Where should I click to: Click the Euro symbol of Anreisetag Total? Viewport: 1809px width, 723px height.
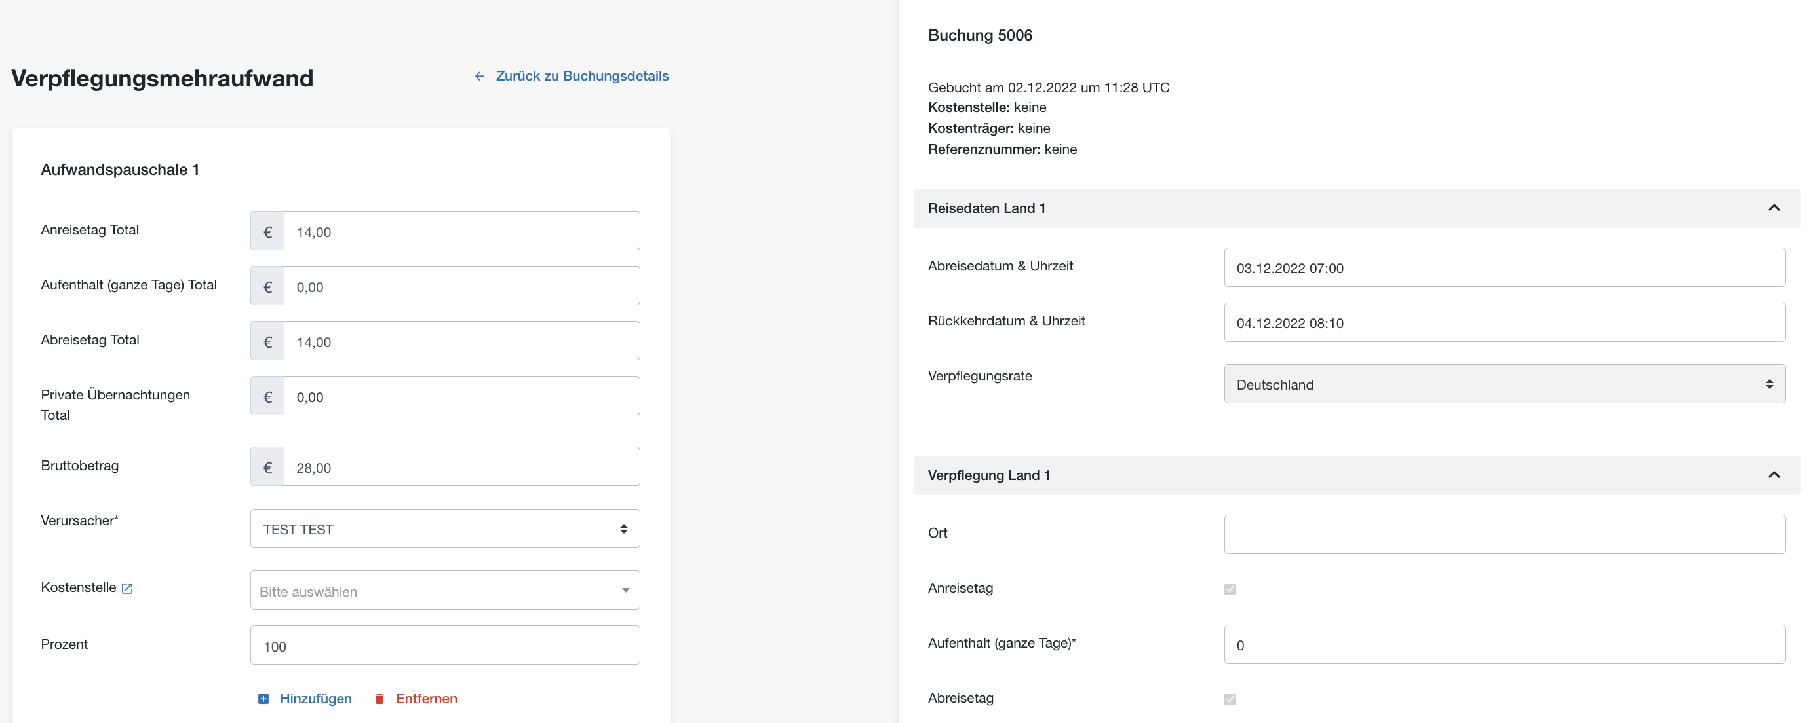click(x=267, y=231)
